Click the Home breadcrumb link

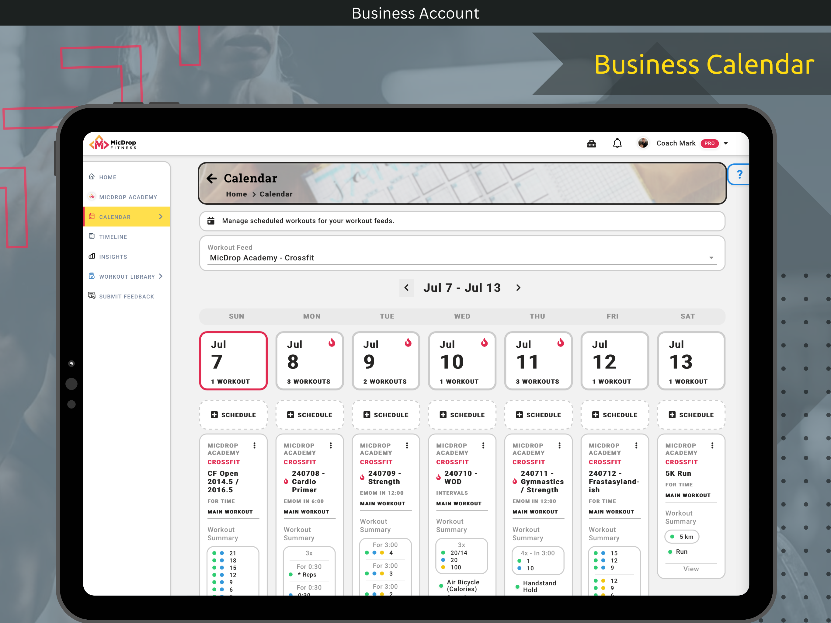click(x=236, y=194)
